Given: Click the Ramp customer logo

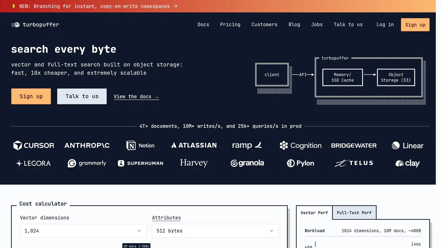Looking at the screenshot, I should [x=247, y=145].
